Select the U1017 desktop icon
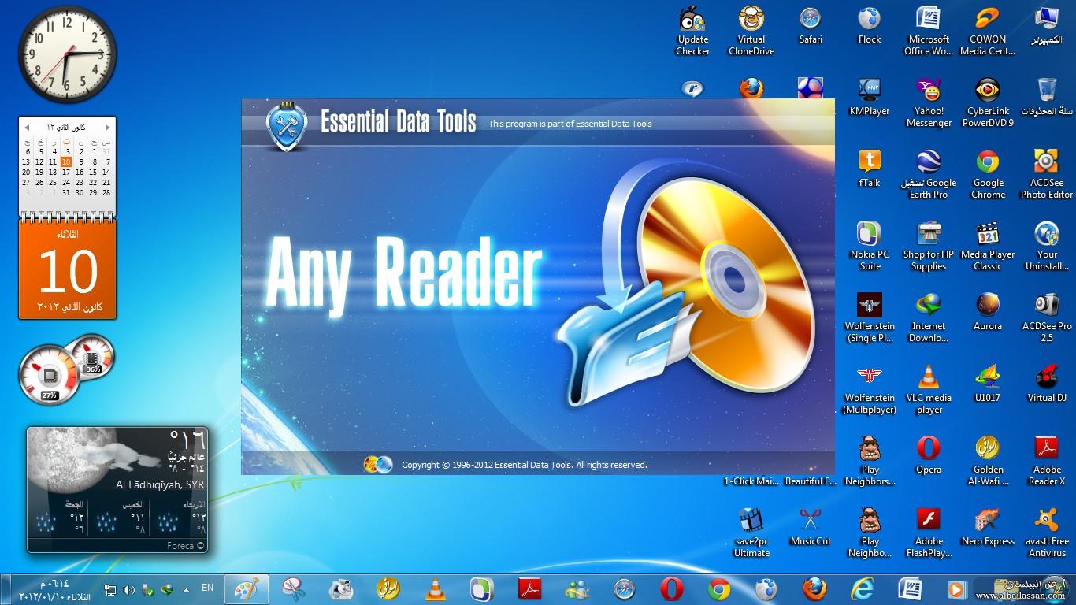Screen dimensions: 1076x605 tap(988, 384)
